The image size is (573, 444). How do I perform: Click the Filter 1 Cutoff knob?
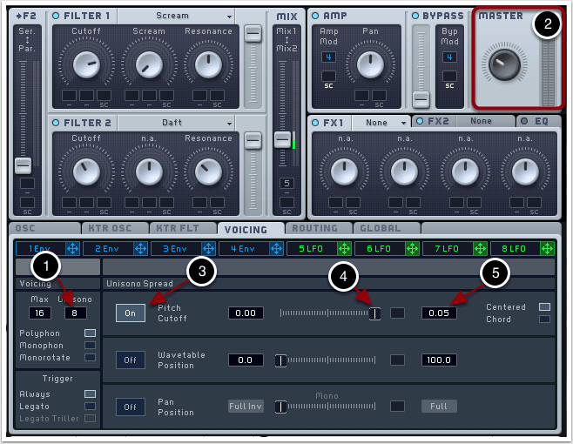coord(85,64)
